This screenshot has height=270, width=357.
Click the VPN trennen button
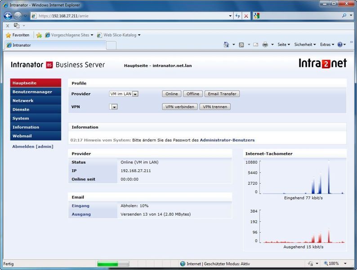215,107
